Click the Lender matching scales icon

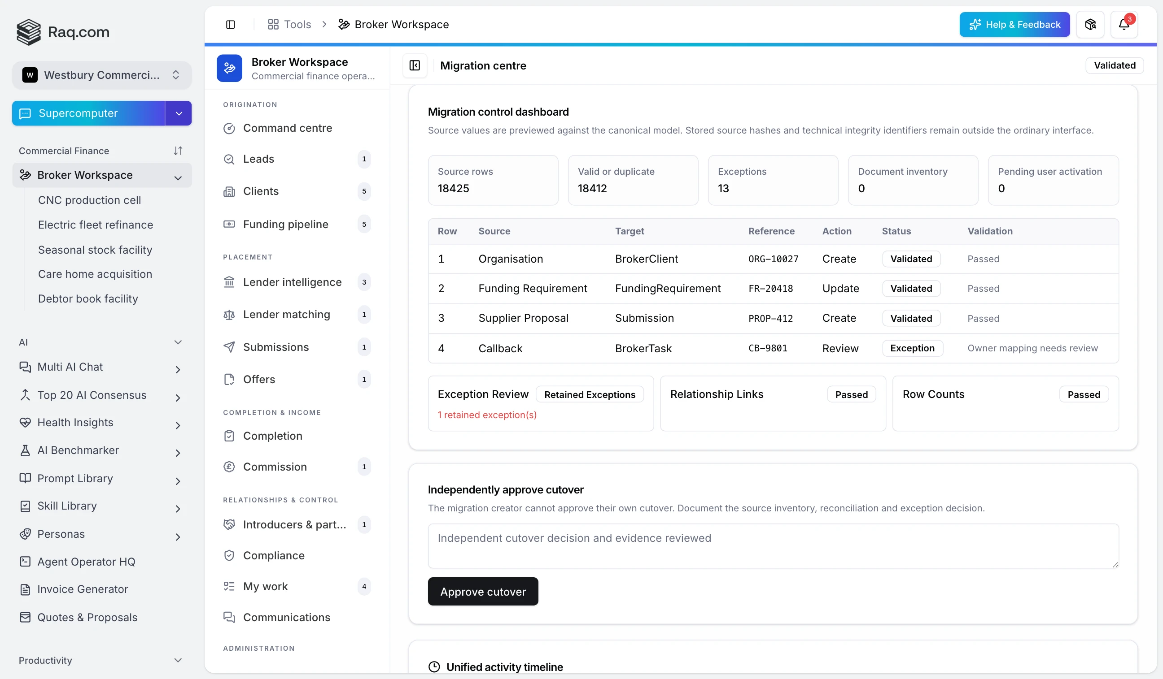pyautogui.click(x=229, y=314)
